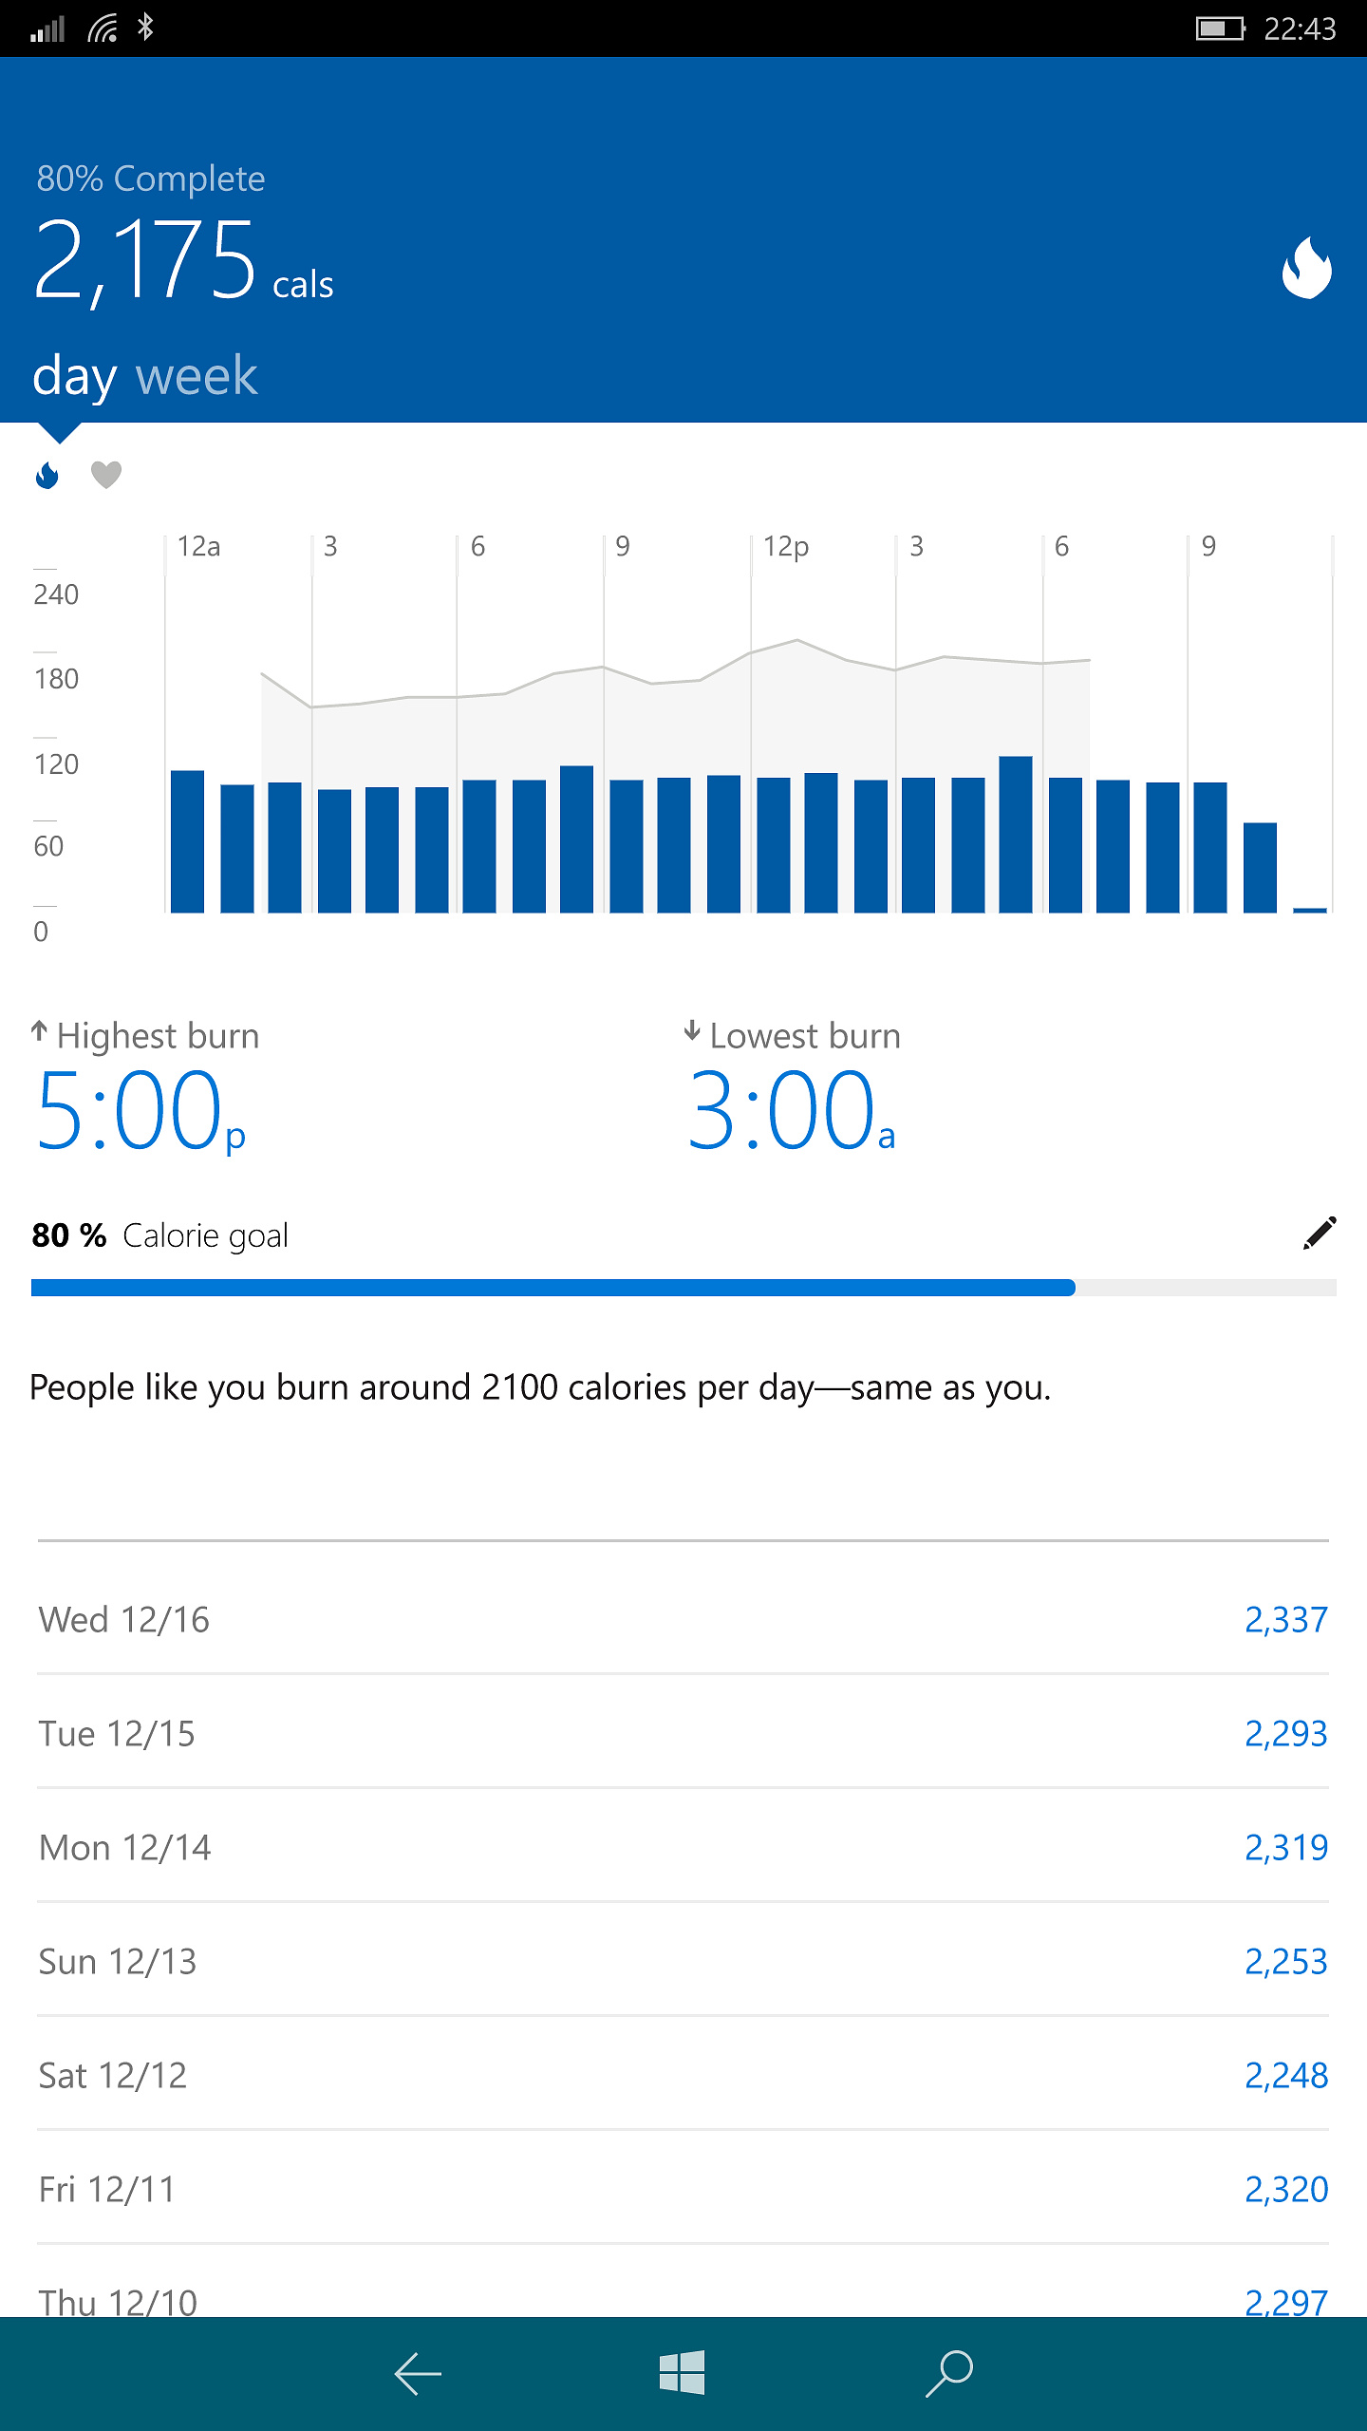1367x2431 pixels.
Task: Switch chart to heart rate view
Action: [106, 474]
